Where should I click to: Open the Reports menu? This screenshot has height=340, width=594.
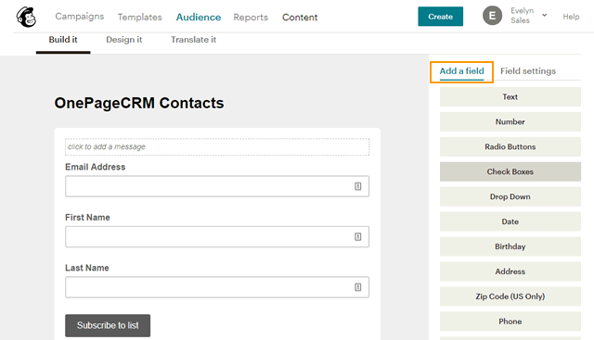coord(251,17)
